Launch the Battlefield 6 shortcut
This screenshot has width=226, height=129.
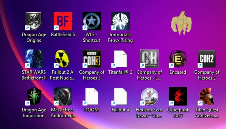(63, 21)
